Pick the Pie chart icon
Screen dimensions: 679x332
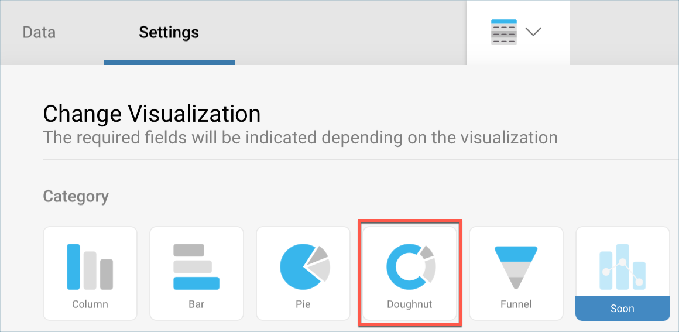[304, 267]
